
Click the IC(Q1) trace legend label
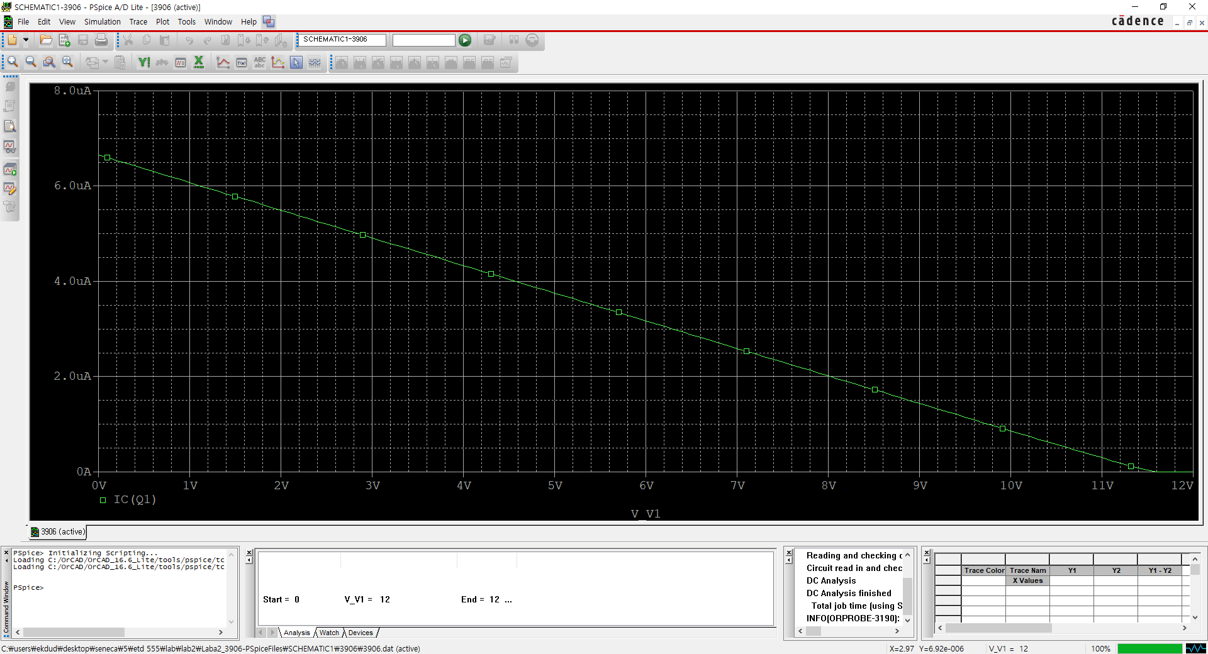[x=135, y=500]
